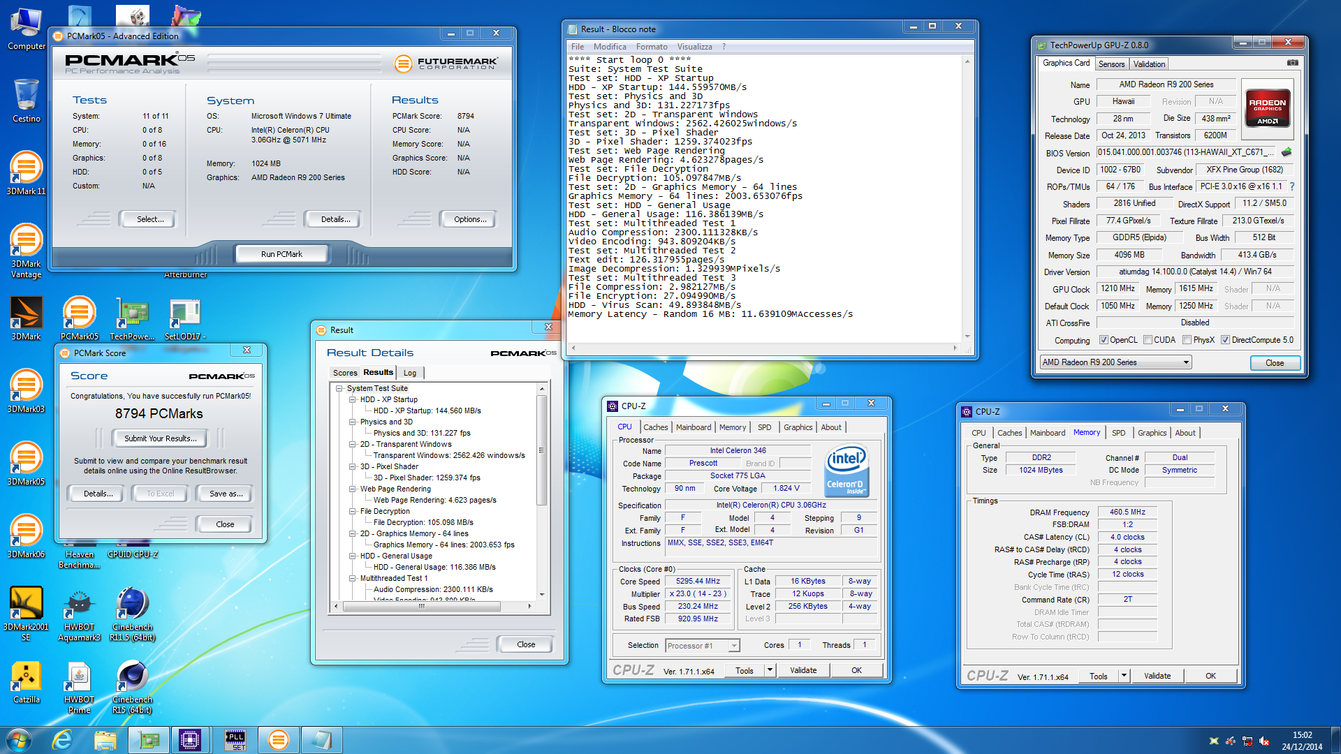This screenshot has width=1341, height=754.
Task: Open the Mainboard tab in CPU-Z CPU window
Action: tap(694, 427)
